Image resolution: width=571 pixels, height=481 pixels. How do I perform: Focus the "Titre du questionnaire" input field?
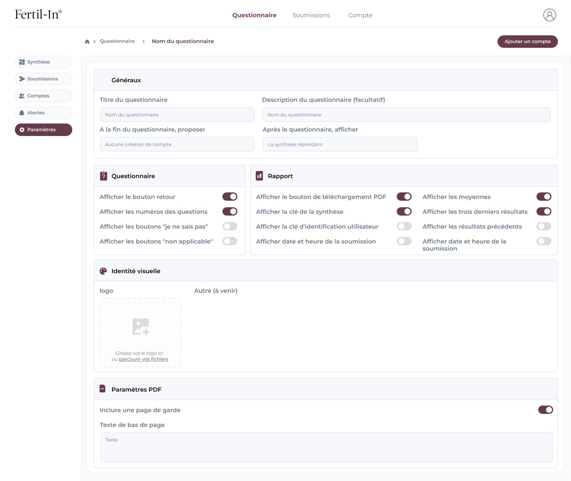point(177,115)
